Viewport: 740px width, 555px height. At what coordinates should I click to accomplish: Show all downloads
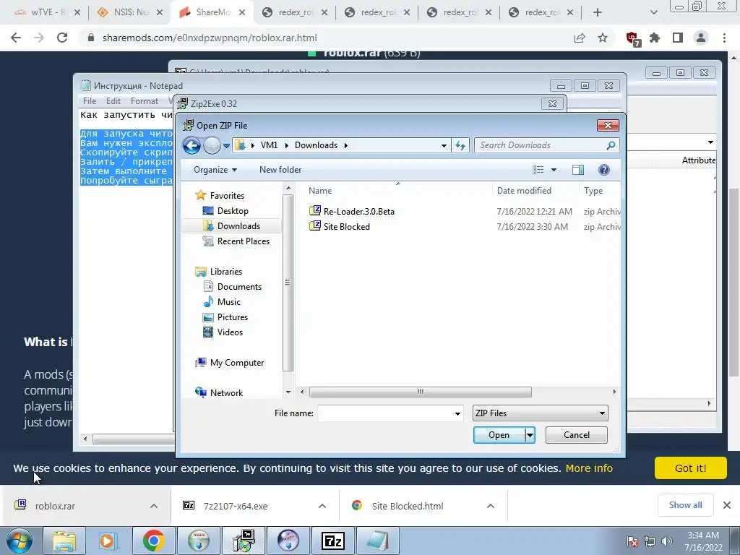[685, 505]
